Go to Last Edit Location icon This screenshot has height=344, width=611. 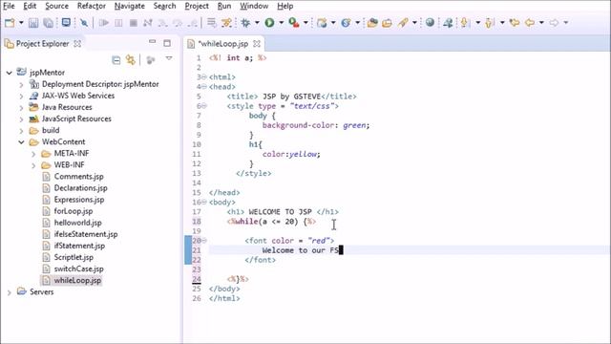[515, 23]
